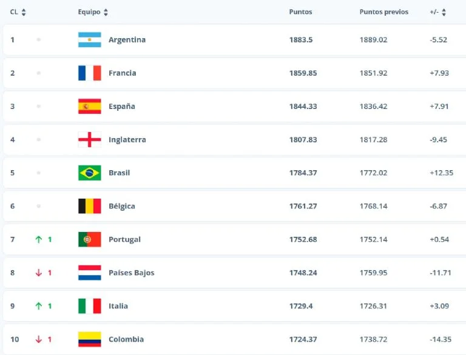Click the Inglaterra flag icon
This screenshot has width=466, height=355.
point(89,140)
